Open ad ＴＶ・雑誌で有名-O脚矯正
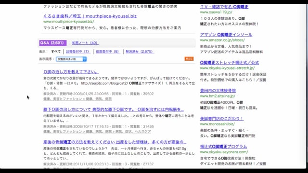The height and width of the screenshot is (173, 308). (224, 7)
